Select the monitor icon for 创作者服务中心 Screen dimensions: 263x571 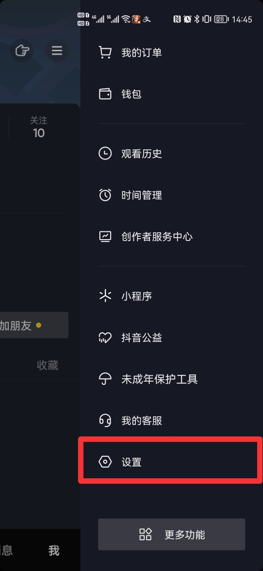[x=105, y=236]
